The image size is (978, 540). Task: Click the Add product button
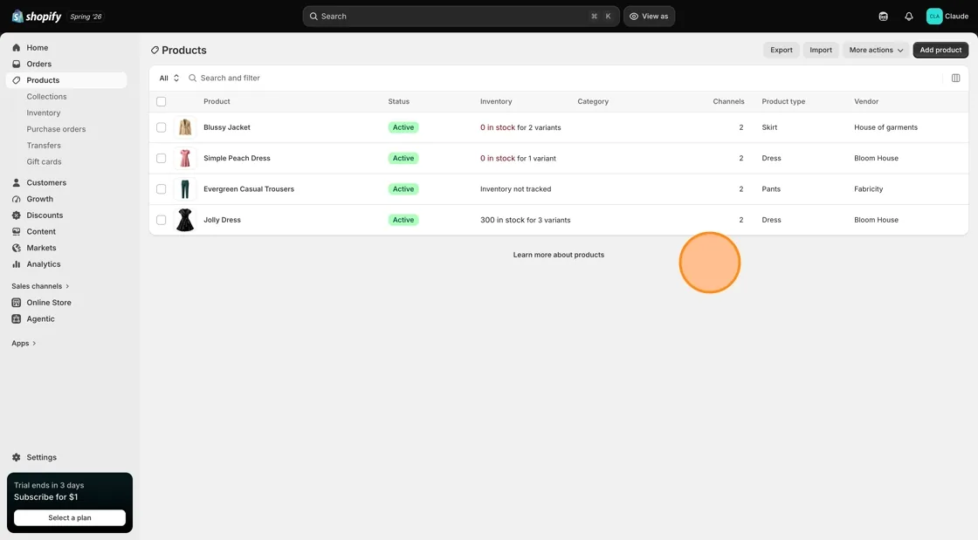940,50
